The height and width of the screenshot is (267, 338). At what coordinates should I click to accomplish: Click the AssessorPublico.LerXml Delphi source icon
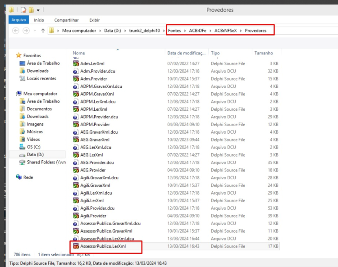[x=76, y=246]
